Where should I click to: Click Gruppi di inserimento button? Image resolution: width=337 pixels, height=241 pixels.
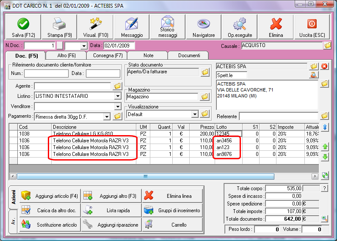(173, 211)
